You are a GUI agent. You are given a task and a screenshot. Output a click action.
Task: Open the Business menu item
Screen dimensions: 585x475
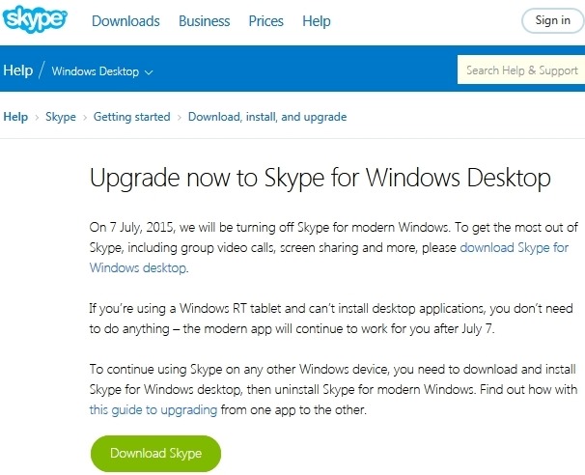205,20
